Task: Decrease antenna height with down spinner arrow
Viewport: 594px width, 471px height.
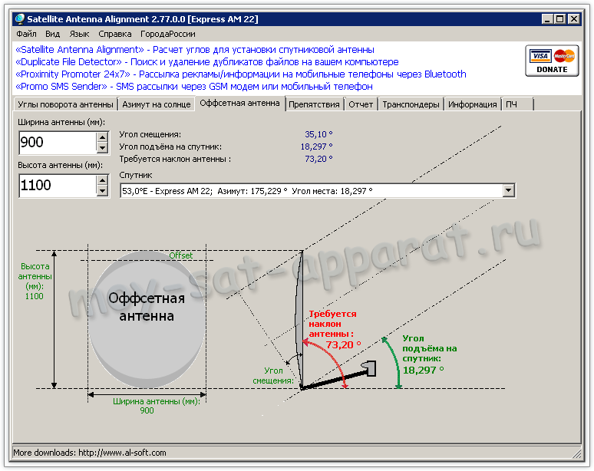Action: pos(102,191)
